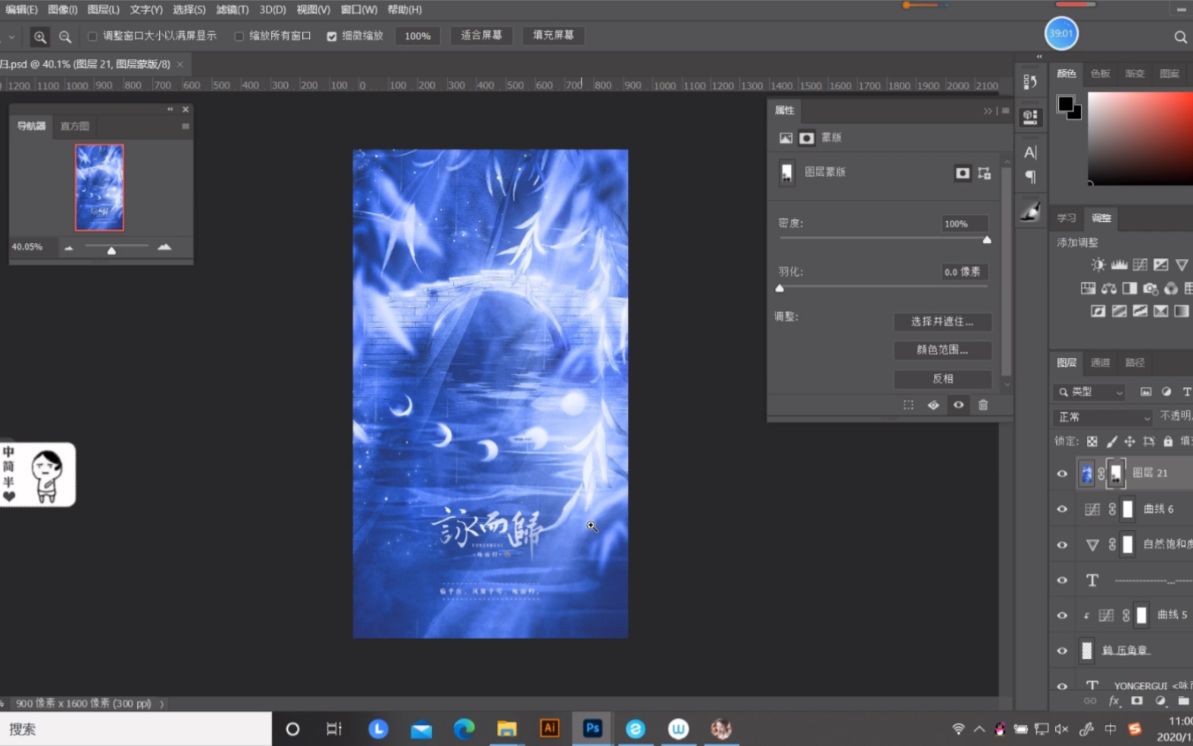Open the 图层(L) menu
This screenshot has width=1193, height=746.
(x=103, y=10)
